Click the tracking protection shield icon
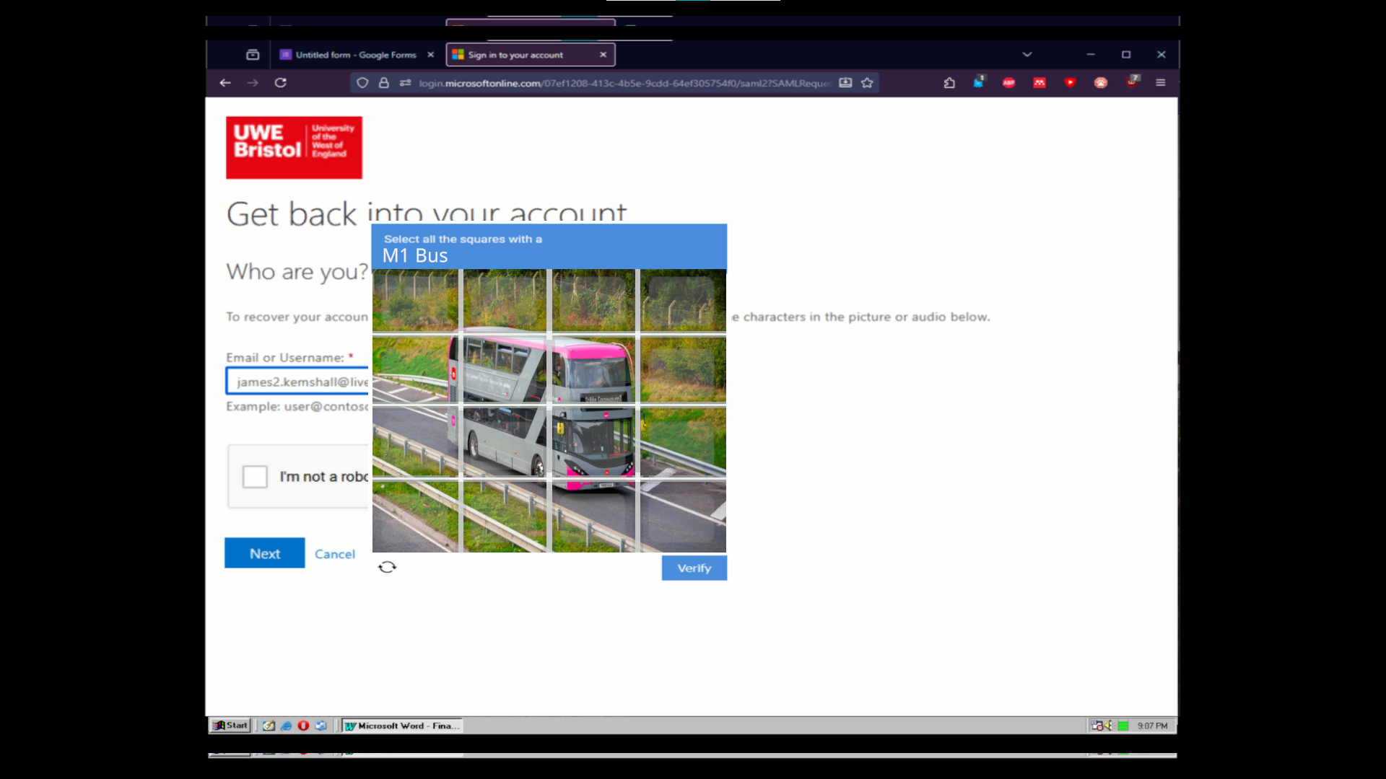Image resolution: width=1386 pixels, height=779 pixels. coord(362,83)
